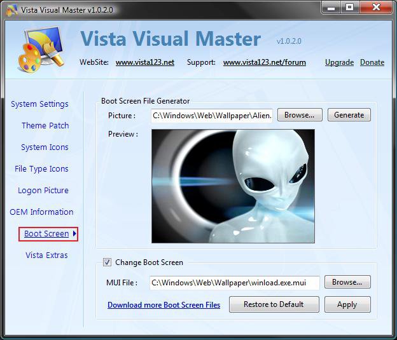Minimize the Vista Visual Master window
This screenshot has width=397, height=340.
[331, 8]
